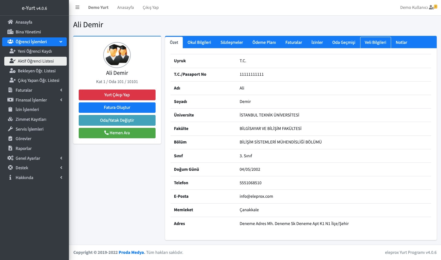This screenshot has height=260, width=441.
Task: Switch to the Okul Bilgileri tab
Action: [199, 42]
